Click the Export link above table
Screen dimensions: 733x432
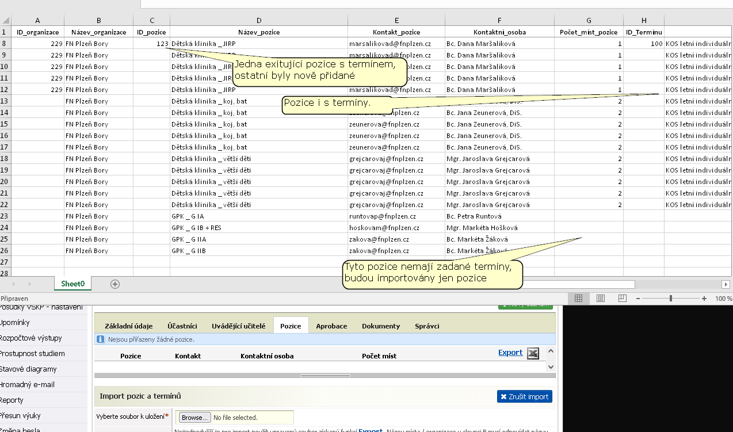(x=510, y=352)
